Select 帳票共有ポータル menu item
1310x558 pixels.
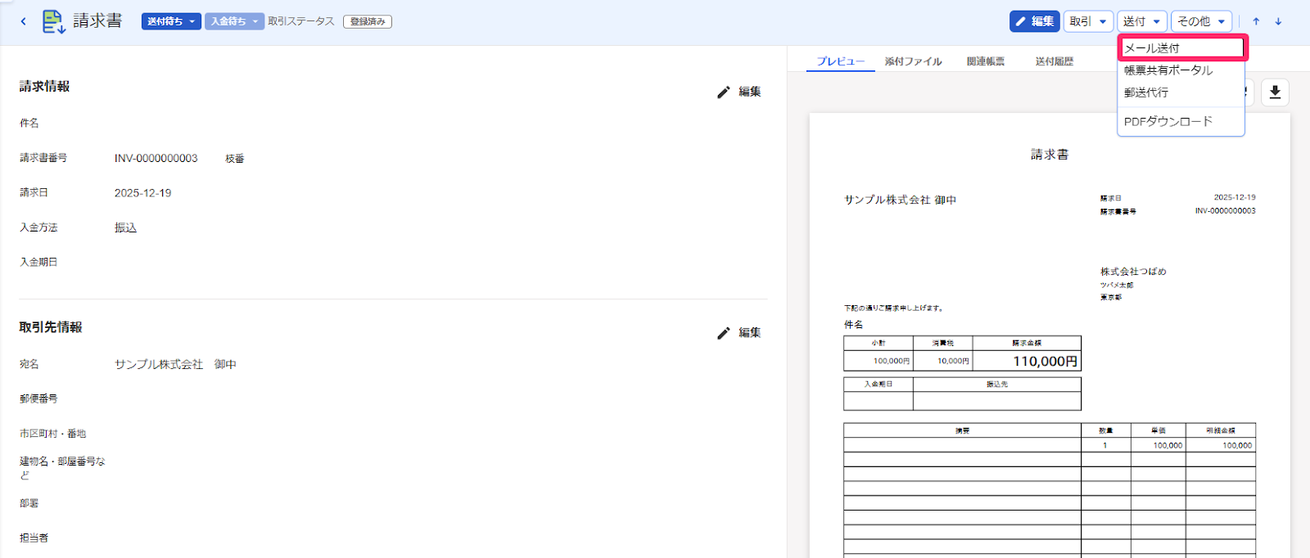(x=1181, y=70)
